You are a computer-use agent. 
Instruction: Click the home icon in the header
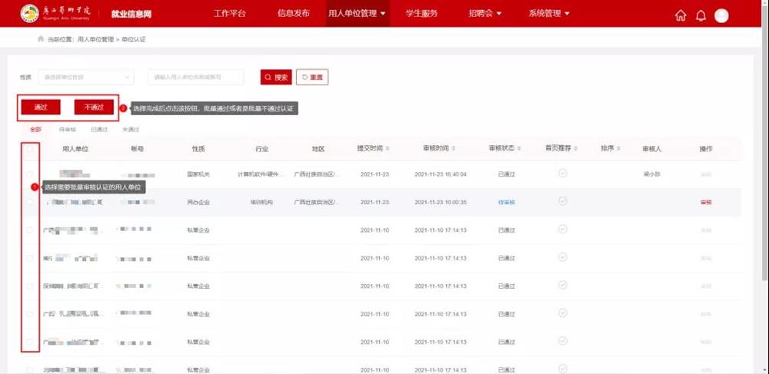click(681, 15)
